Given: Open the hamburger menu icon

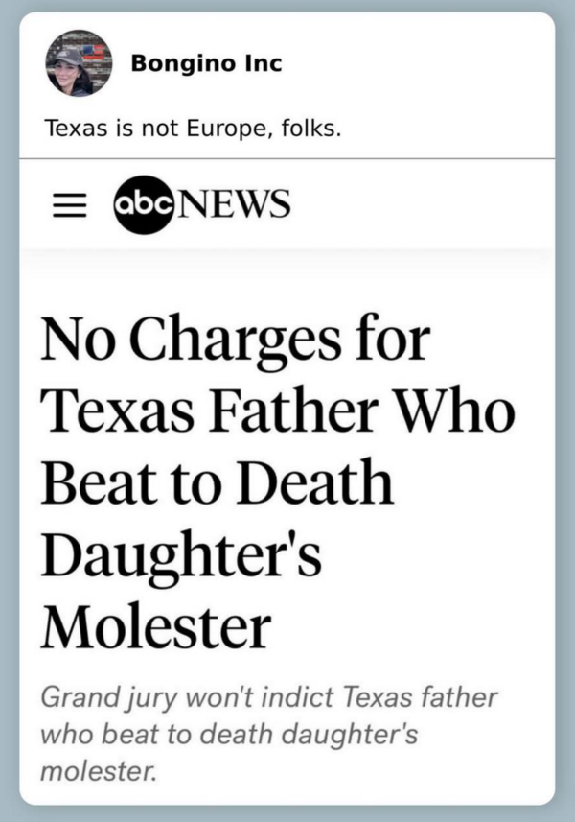Looking at the screenshot, I should 69,204.
